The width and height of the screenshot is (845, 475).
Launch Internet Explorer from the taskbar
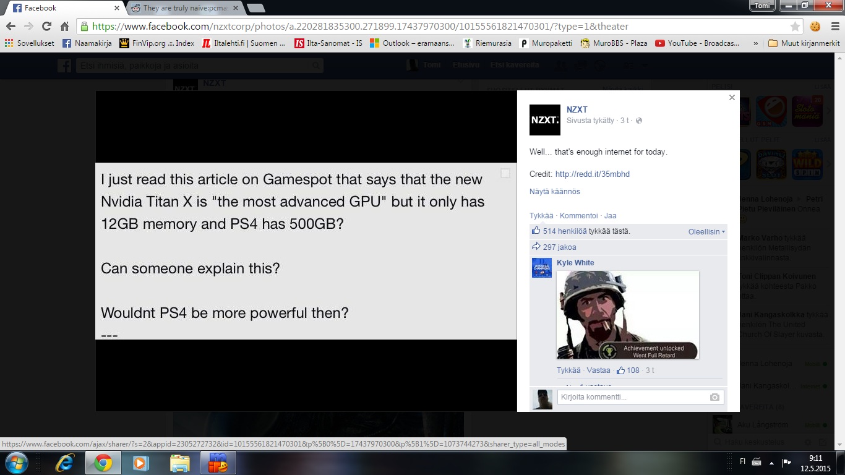(64, 463)
